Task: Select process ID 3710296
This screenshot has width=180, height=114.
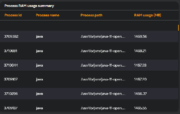Action: 11,94
